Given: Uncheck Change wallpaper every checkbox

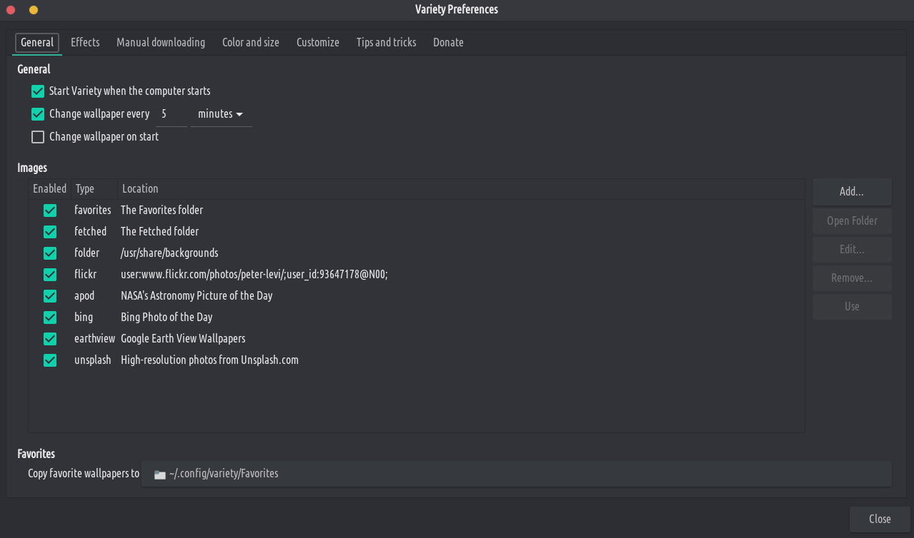Looking at the screenshot, I should click(38, 114).
